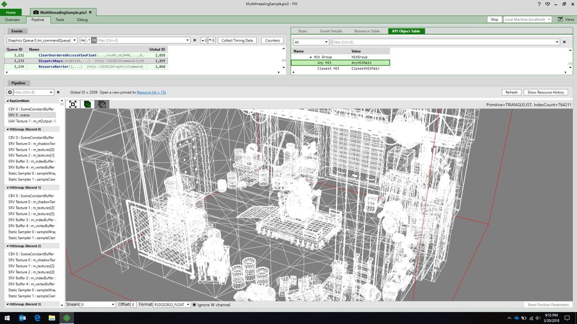Collapse HitGroup (Record 2) section
577x324 pixels.
point(8,246)
